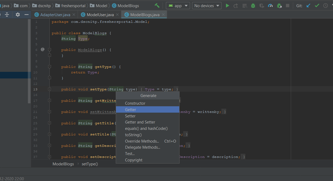Switch to the ModelUser.java tab
Screen dimensions: 333x181
coord(100,15)
